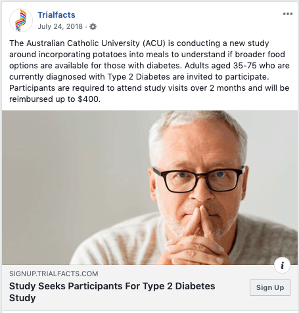299x313 pixels.
Task: Click the Study Seeks Participants headline
Action: pyautogui.click(x=112, y=292)
